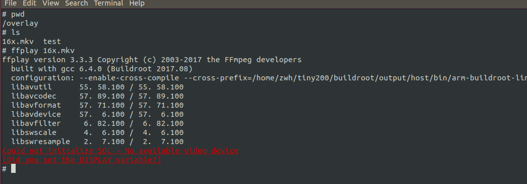Click the 'pwd' command line

pos(14,15)
